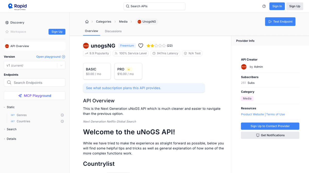Click the UnogsNG breadcrumb chip
The height and width of the screenshot is (173, 309).
click(x=147, y=22)
